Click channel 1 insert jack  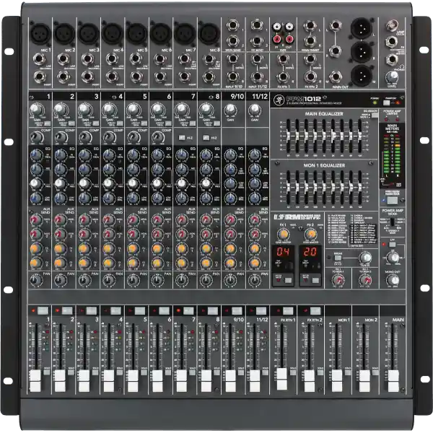40,76
